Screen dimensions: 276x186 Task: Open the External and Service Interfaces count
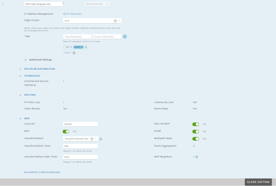(x=64, y=81)
